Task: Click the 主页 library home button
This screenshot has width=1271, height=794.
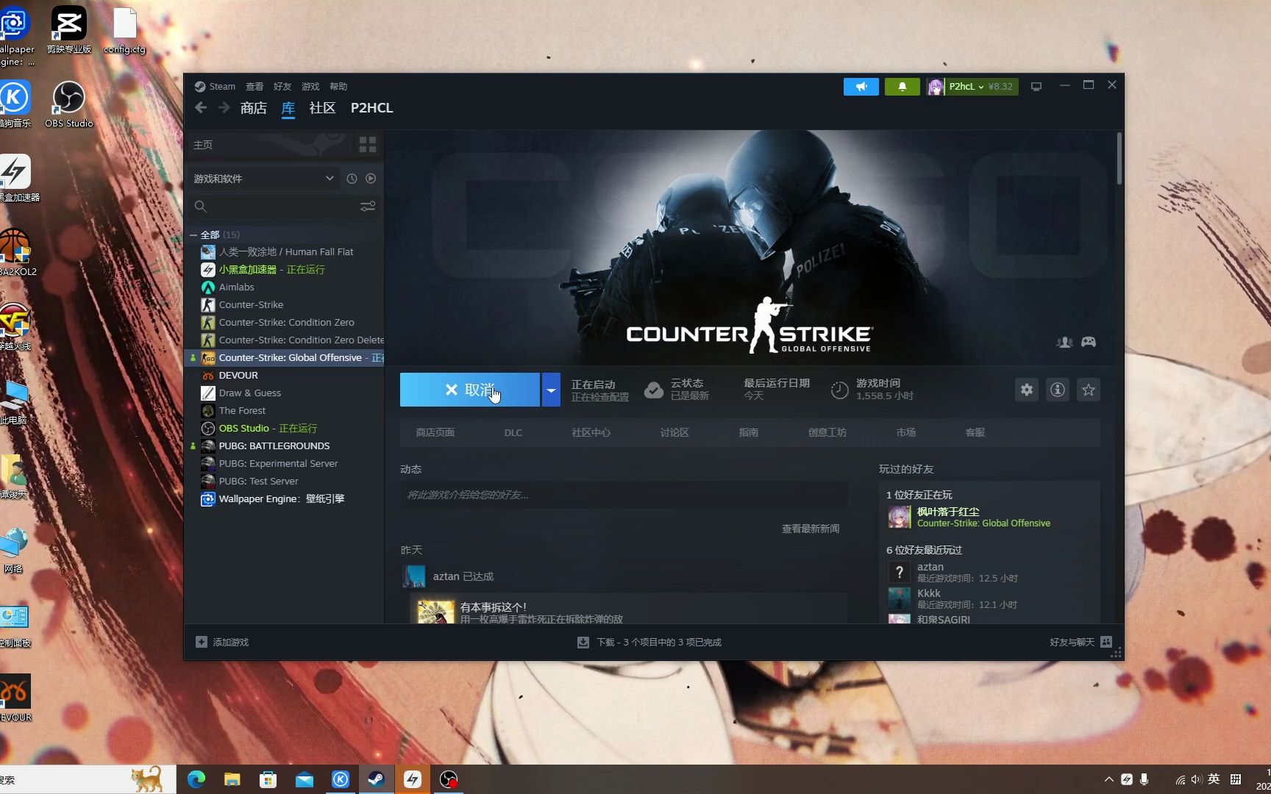Action: (270, 145)
